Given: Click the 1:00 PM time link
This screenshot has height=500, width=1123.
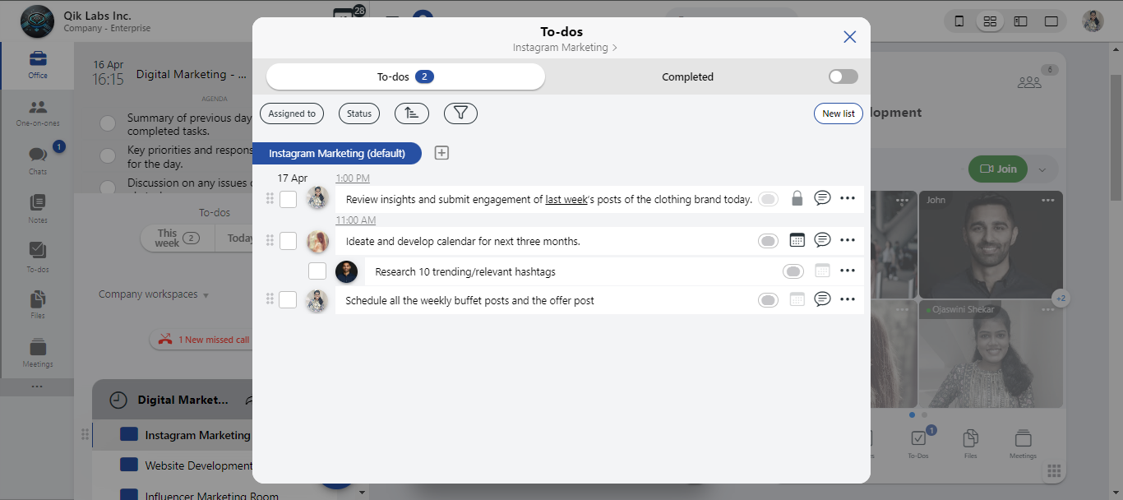Looking at the screenshot, I should tap(353, 178).
